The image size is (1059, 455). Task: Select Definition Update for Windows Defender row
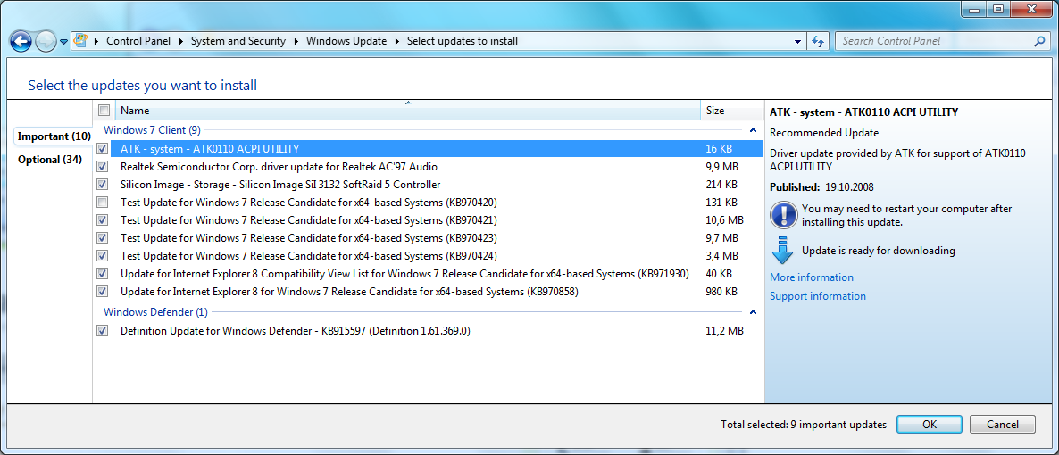(x=437, y=331)
